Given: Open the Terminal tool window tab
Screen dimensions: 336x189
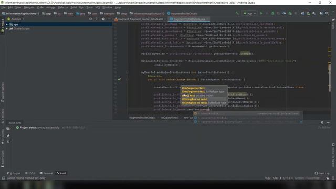Looking at the screenshot, I should click(46, 173).
